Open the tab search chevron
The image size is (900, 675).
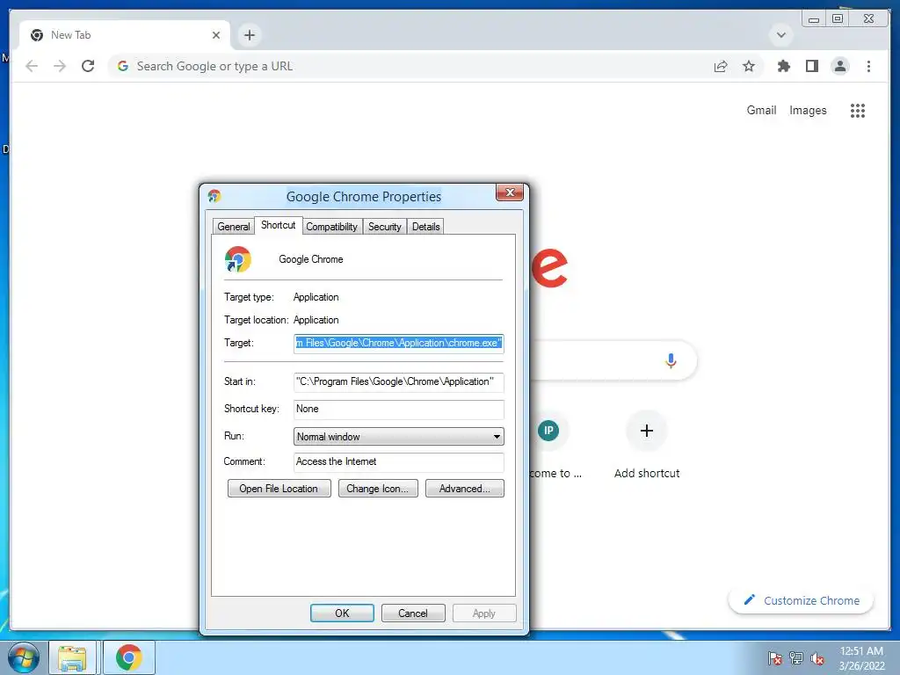780,35
